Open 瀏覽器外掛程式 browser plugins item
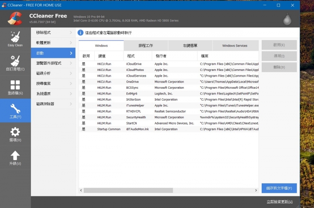The width and height of the screenshot is (314, 208). click(53, 63)
